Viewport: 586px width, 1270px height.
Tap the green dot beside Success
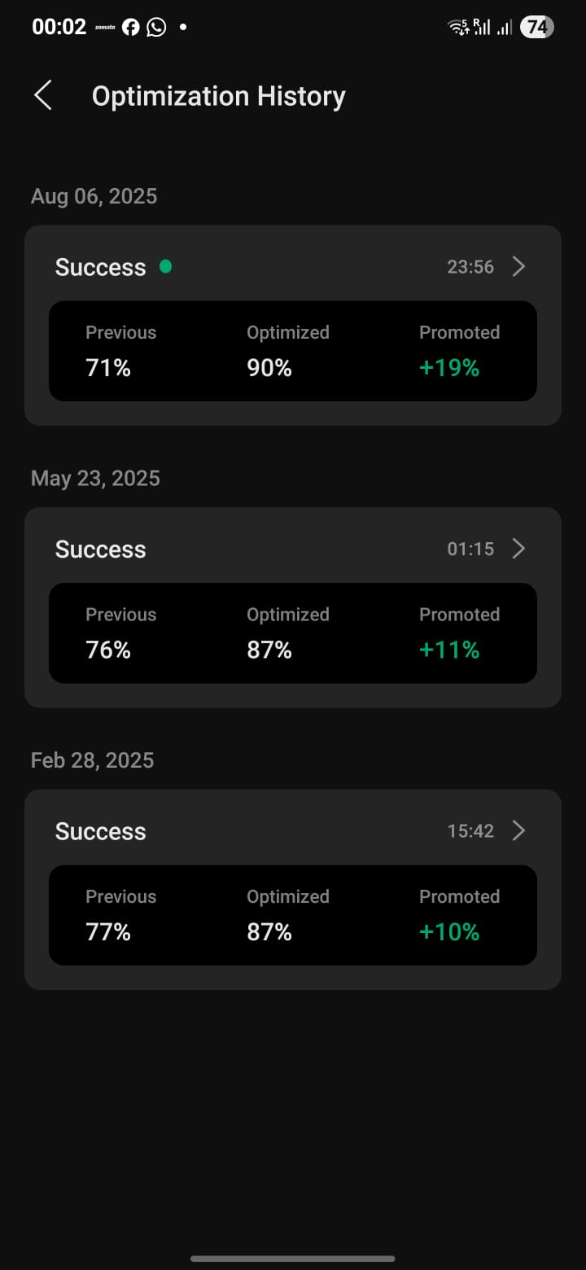click(x=165, y=266)
